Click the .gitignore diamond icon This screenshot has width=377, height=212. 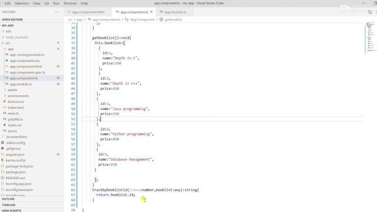[2, 148]
